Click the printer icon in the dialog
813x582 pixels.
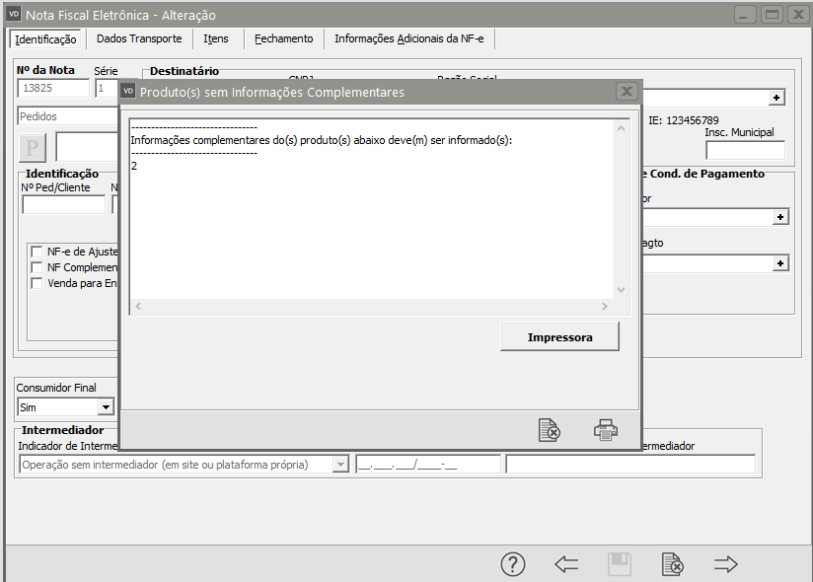(x=605, y=430)
